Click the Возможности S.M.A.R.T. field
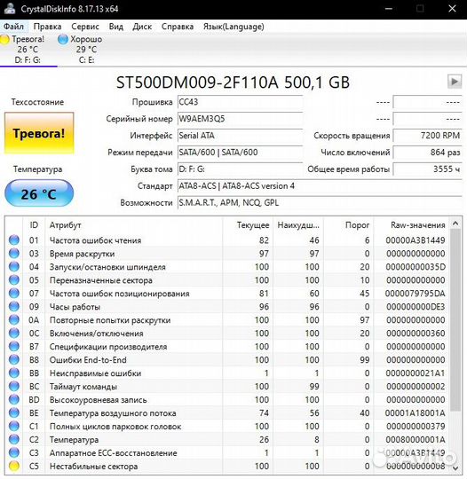The image size is (467, 479). 320,203
